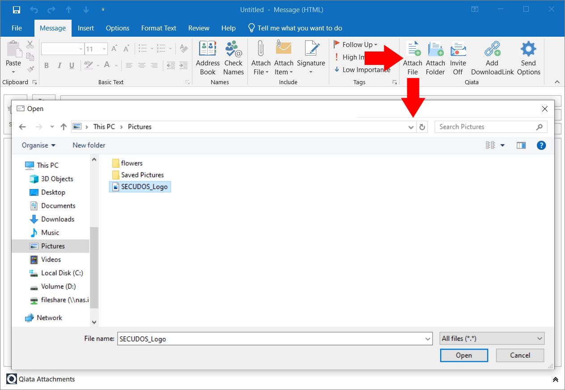Open the Address Book
Image resolution: width=565 pixels, height=390 pixels.
(208, 57)
